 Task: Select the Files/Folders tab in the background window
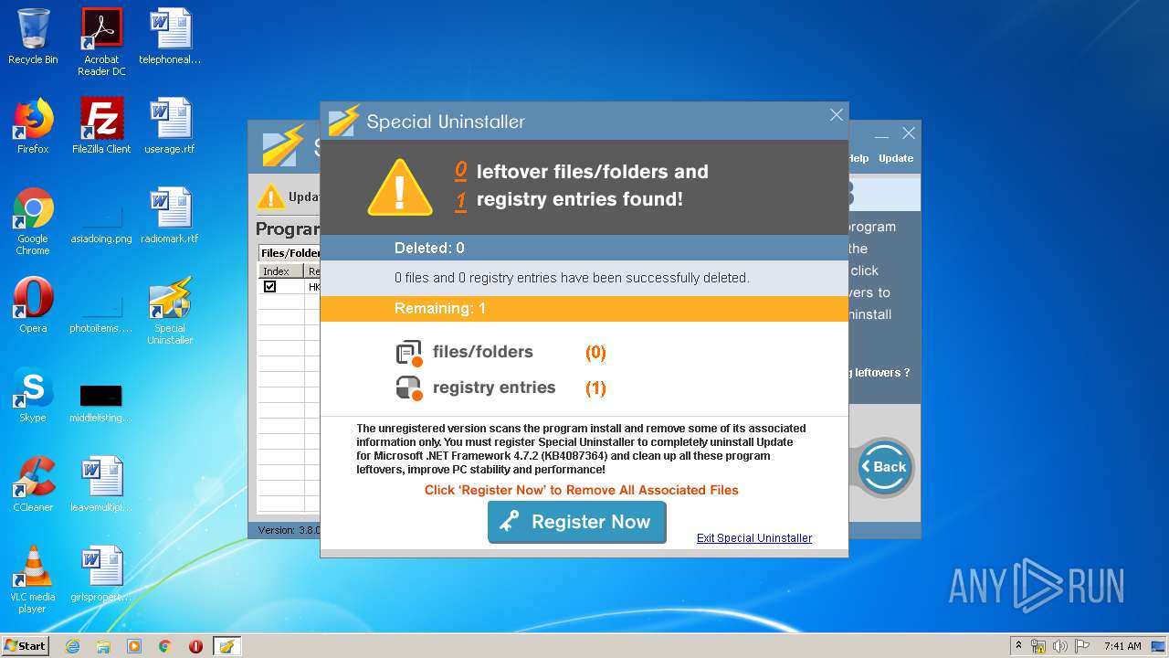click(290, 253)
